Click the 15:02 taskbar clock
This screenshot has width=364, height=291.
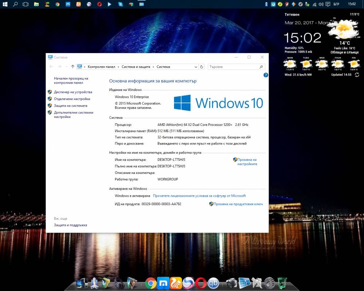coord(352,4)
